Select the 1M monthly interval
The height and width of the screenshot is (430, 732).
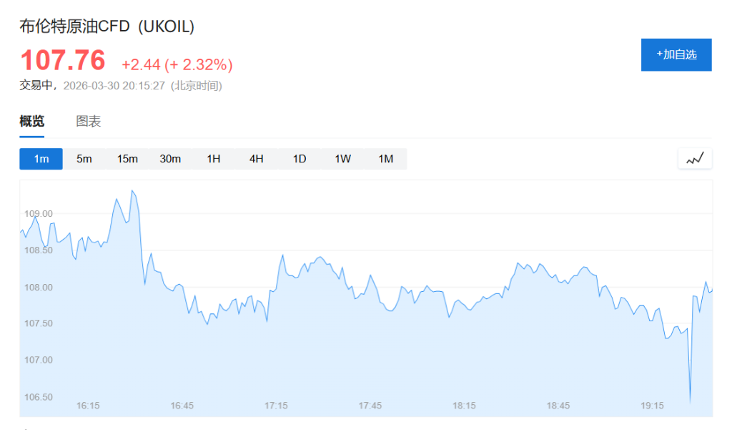[386, 159]
